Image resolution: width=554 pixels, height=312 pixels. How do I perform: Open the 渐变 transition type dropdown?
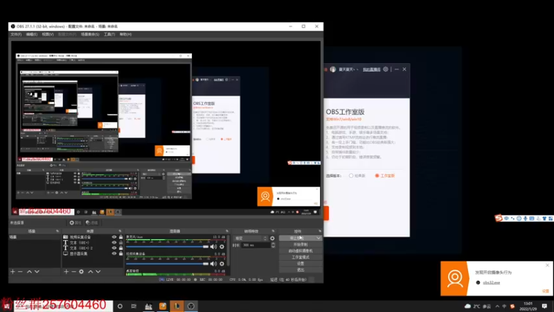coord(251,238)
